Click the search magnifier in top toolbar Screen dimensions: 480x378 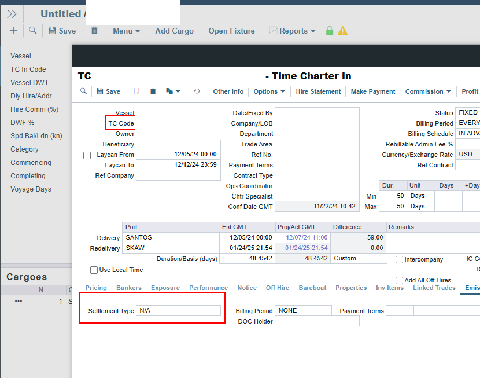coord(33,31)
